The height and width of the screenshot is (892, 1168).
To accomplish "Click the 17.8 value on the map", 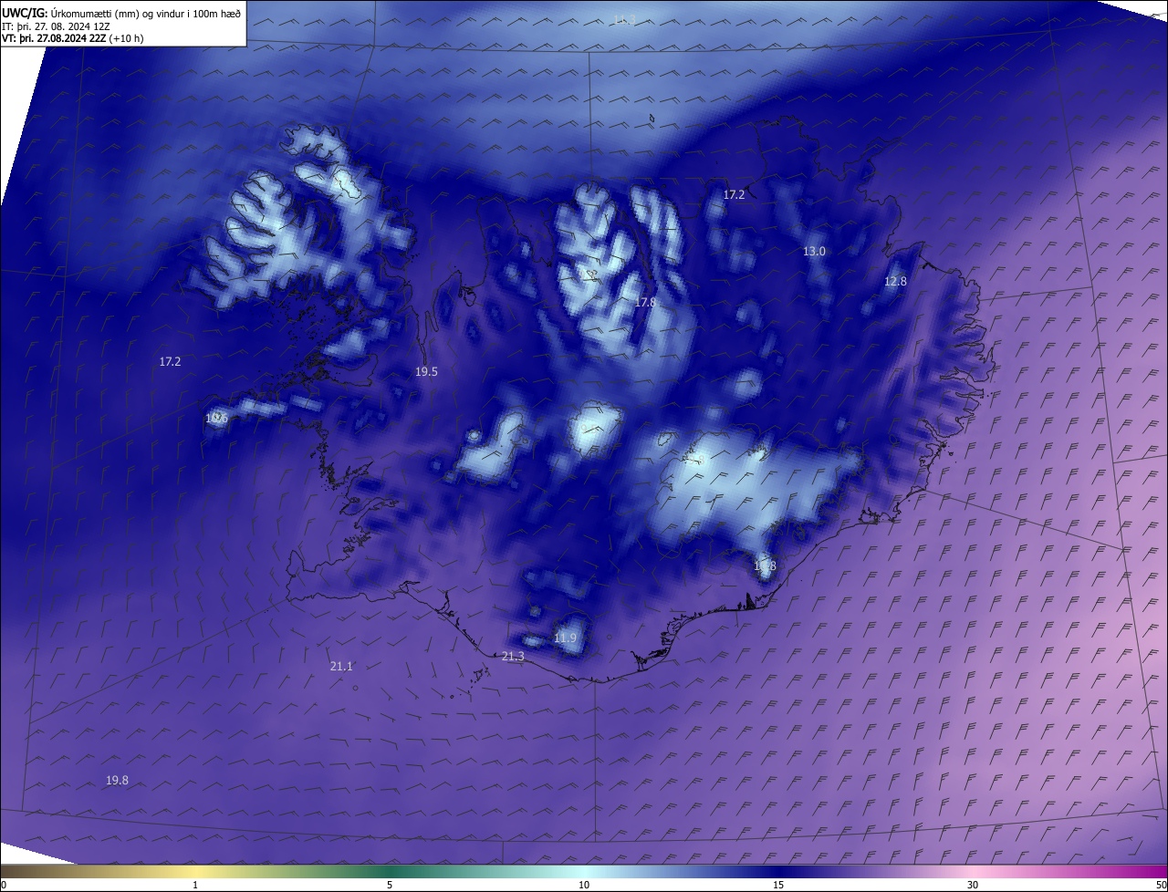I will pyautogui.click(x=645, y=302).
